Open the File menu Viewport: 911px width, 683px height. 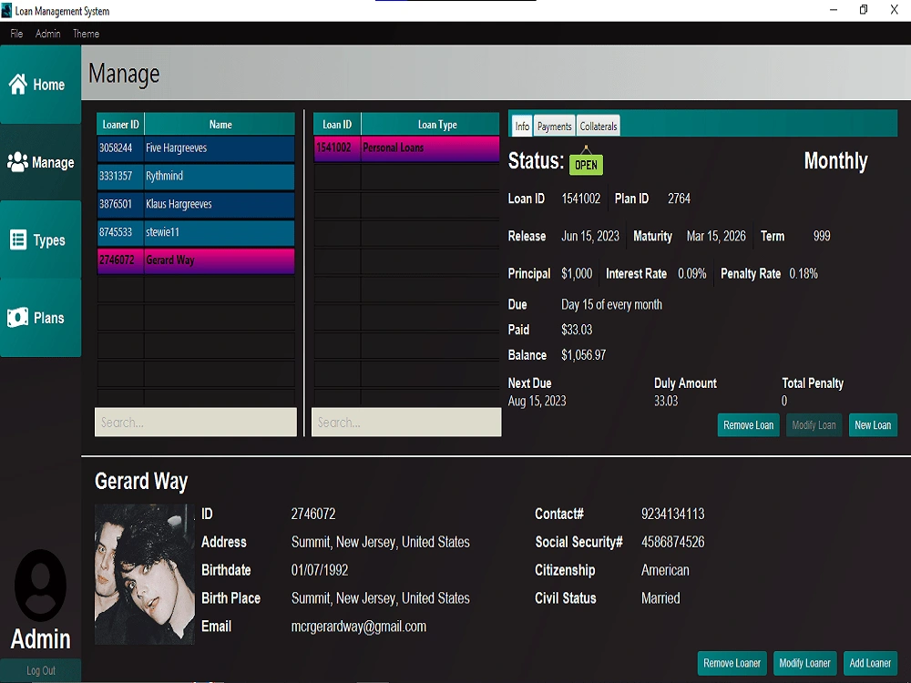[x=16, y=34]
